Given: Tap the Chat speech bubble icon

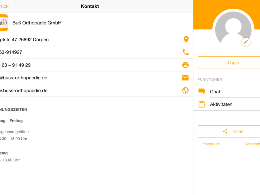Looking at the screenshot, I should (202, 91).
